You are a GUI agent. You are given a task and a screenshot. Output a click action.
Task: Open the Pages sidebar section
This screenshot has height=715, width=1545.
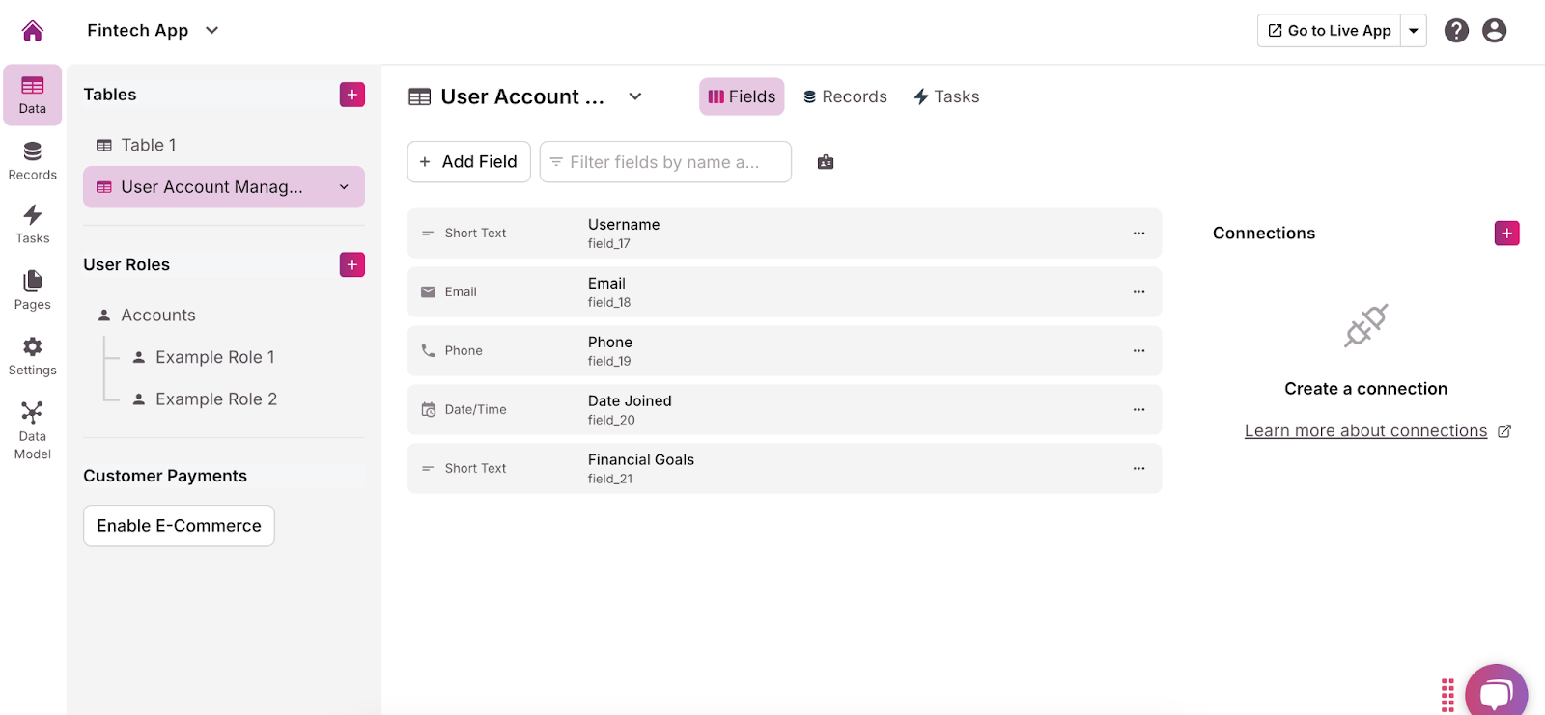point(32,289)
